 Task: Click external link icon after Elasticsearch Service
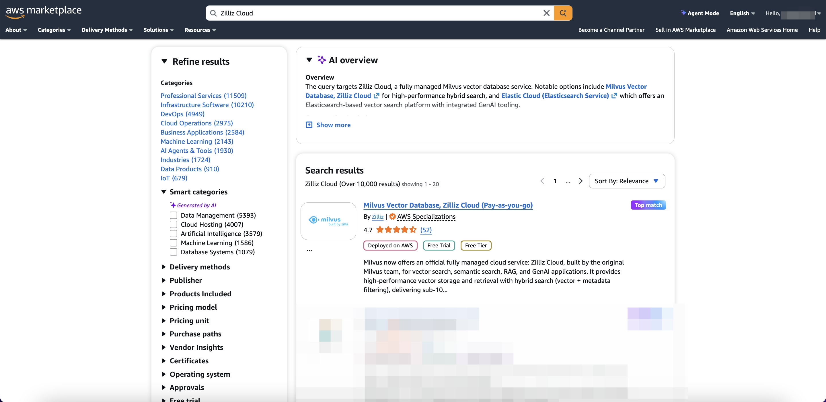pyautogui.click(x=614, y=96)
